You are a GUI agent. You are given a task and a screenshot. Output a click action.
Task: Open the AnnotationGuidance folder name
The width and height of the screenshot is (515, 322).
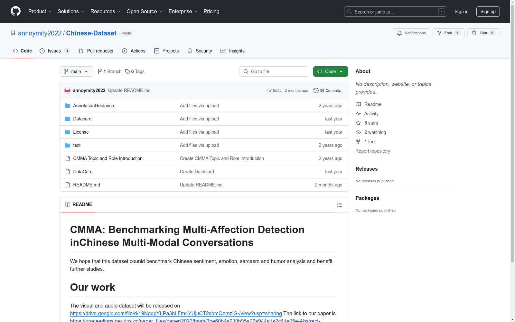click(94, 106)
